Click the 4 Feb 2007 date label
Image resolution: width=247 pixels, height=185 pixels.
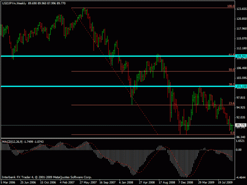click(x=67, y=182)
